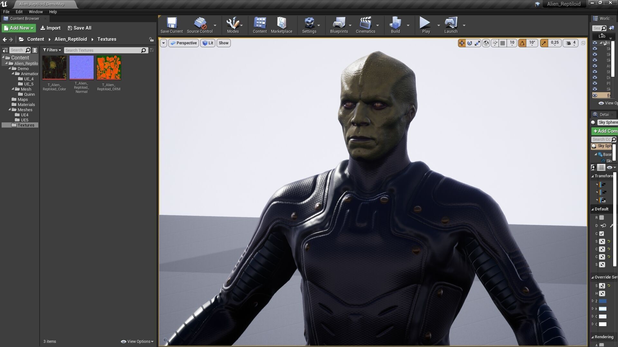Click the Save Current toolbar icon
618x347 pixels.
point(172,25)
